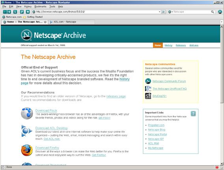The image size is (224, 170).
Task: Click the Netscape Community Forum icon
Action: (148, 81)
